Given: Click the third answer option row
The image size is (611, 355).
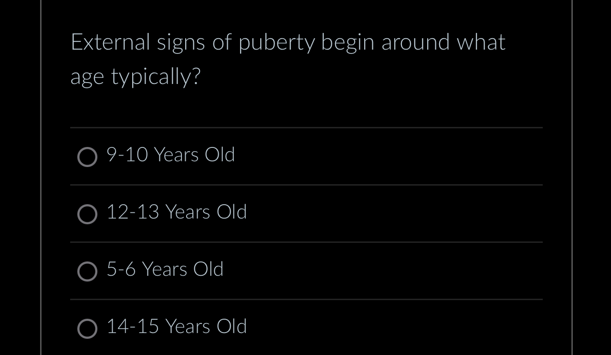Looking at the screenshot, I should point(305,271).
